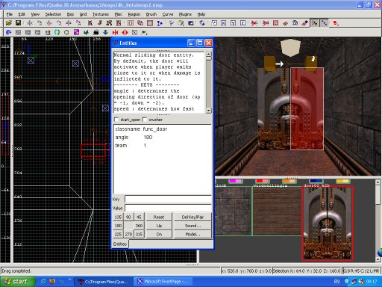Click the select touching toolbar icon

tap(100, 23)
